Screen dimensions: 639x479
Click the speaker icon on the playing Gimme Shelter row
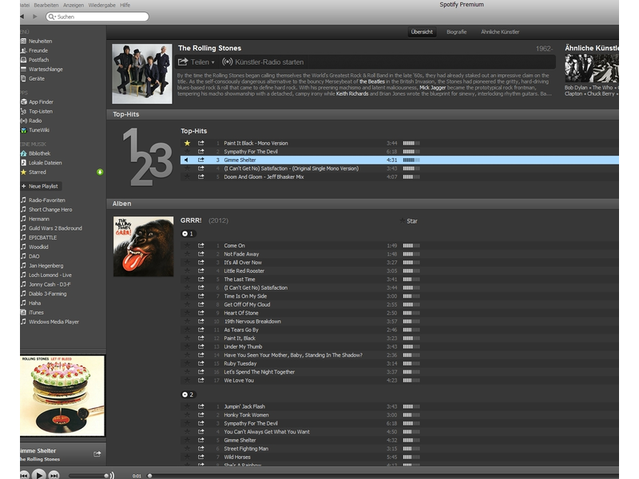coord(187,160)
